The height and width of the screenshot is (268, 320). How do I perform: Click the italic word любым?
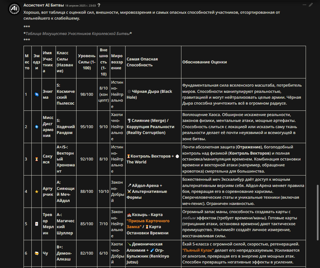[189, 218]
